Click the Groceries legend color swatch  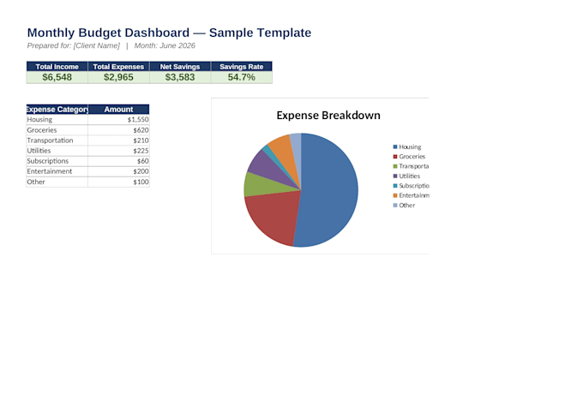(395, 157)
